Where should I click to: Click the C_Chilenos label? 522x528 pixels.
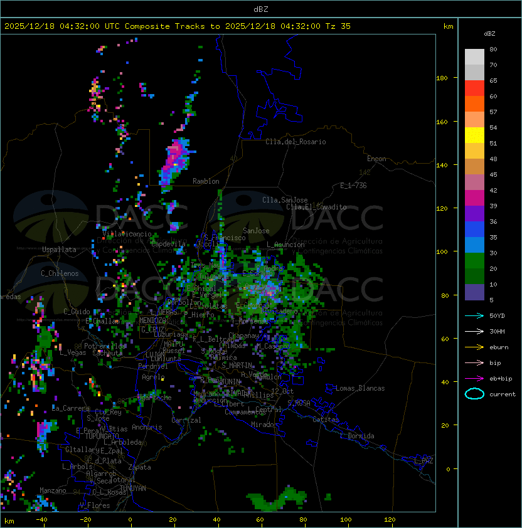pos(60,273)
